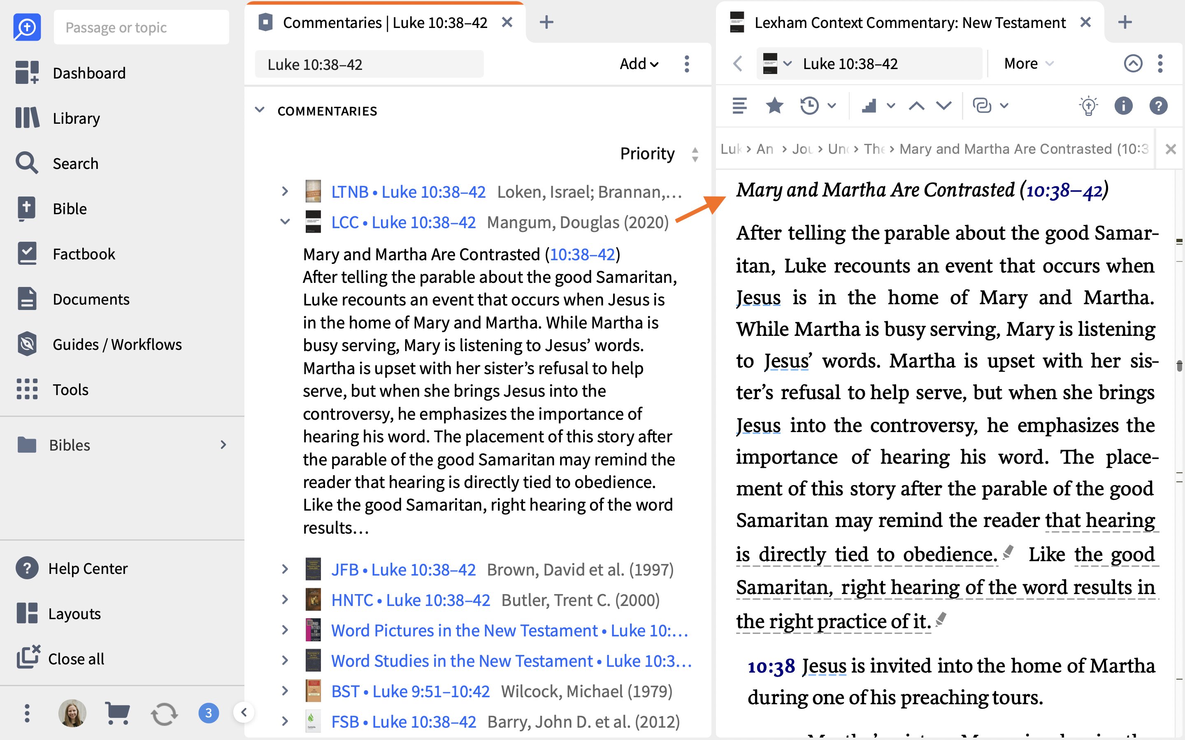Expand the HNTC Luke 10:38–42 entry

(x=284, y=599)
